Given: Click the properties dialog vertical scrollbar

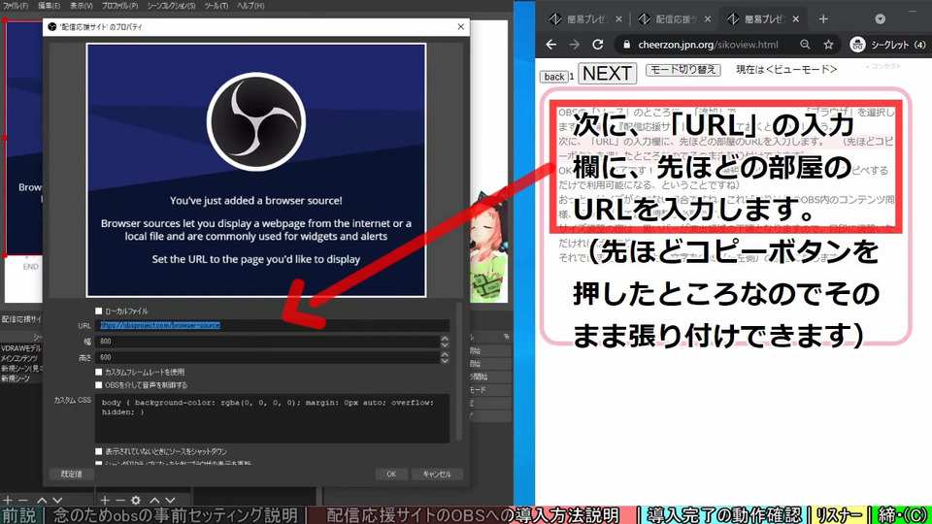Looking at the screenshot, I should (459, 372).
